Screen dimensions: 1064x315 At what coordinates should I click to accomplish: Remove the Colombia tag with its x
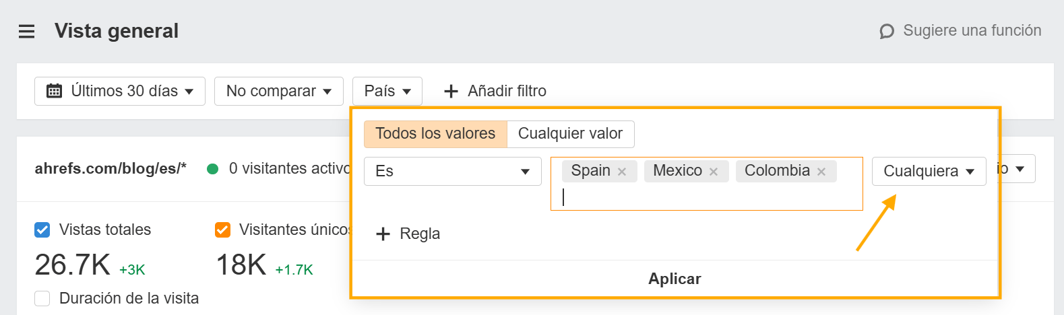[821, 172]
